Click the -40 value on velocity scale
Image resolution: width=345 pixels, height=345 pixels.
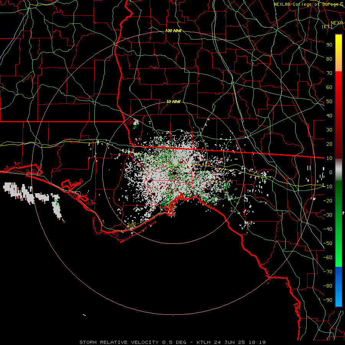pos(328,229)
